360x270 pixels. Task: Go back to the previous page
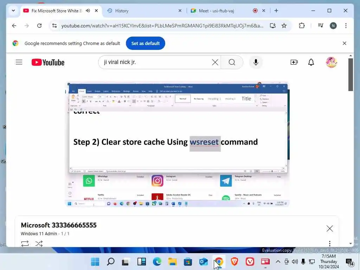coord(14,26)
